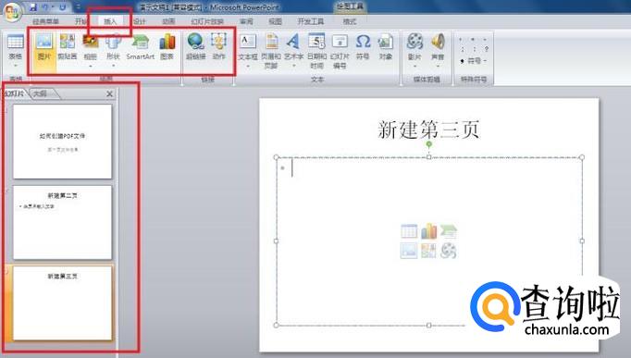Click the Chart (图表) ribbon icon
Screen dimensions: 631x358
(x=167, y=47)
